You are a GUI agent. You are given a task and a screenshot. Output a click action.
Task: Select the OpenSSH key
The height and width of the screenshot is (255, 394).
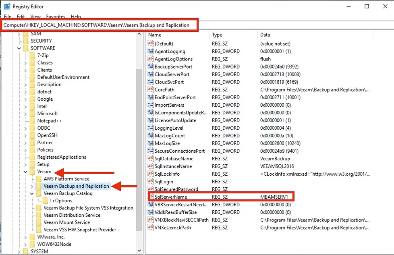tap(47, 135)
